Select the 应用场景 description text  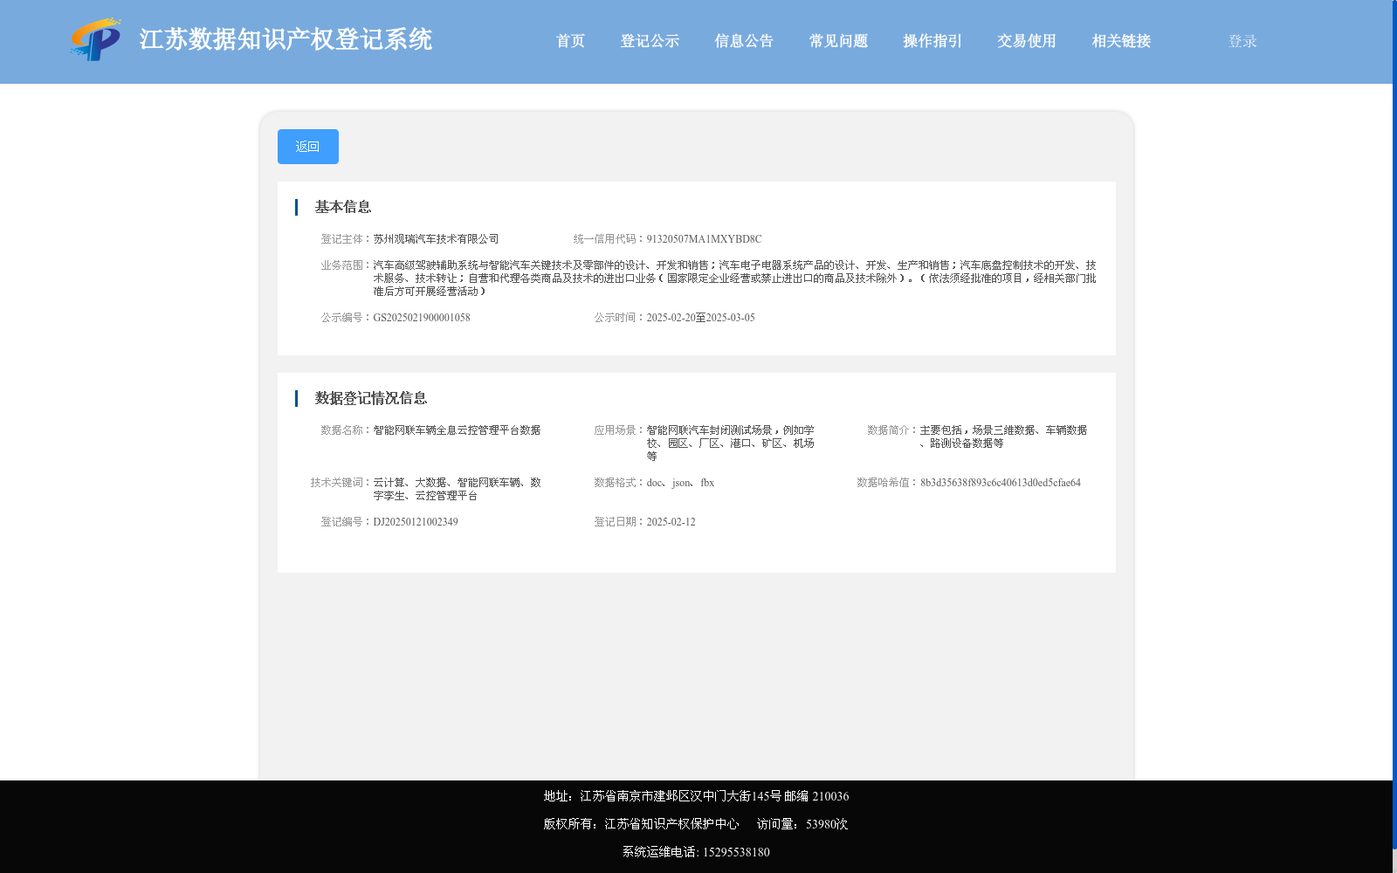click(x=731, y=443)
